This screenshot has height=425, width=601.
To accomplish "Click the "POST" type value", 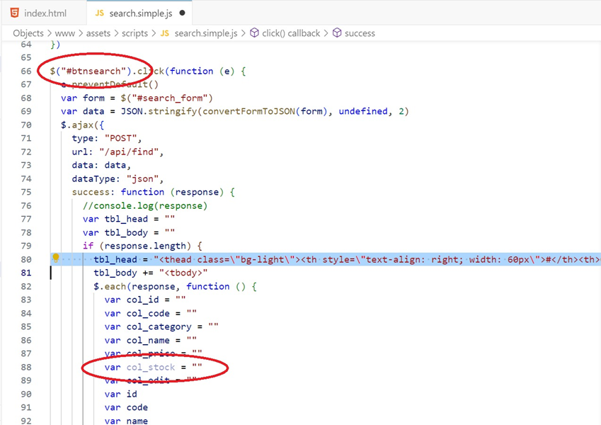I will [x=120, y=138].
